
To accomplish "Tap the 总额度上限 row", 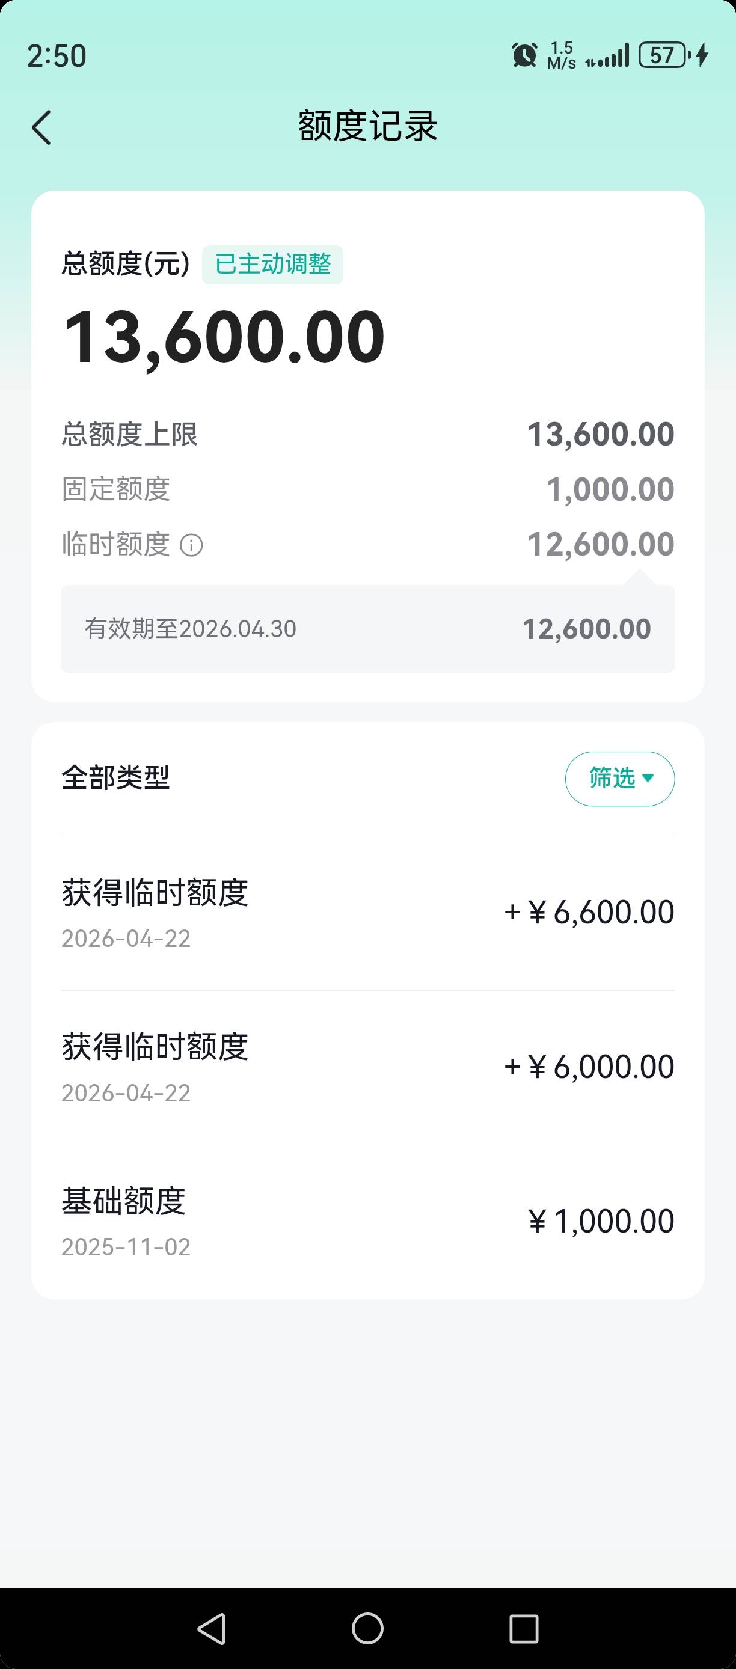I will point(367,434).
